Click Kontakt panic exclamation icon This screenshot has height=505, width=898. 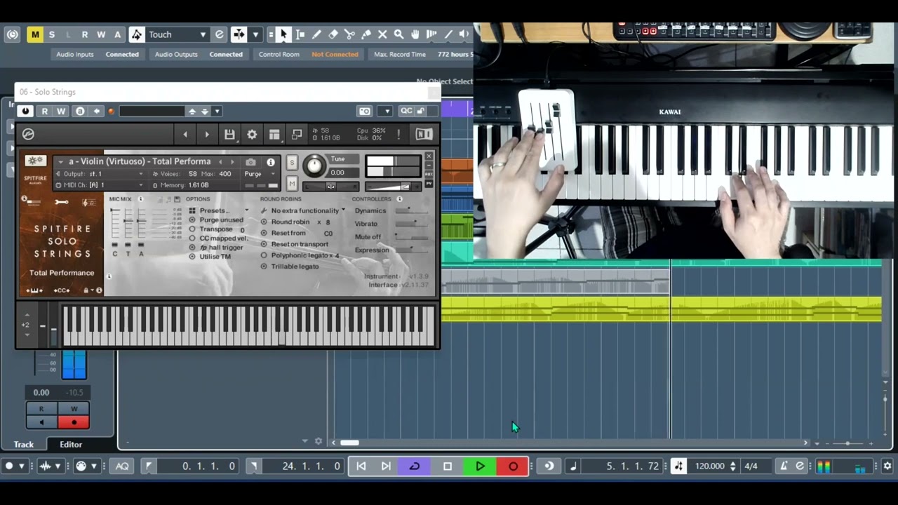pyautogui.click(x=398, y=134)
